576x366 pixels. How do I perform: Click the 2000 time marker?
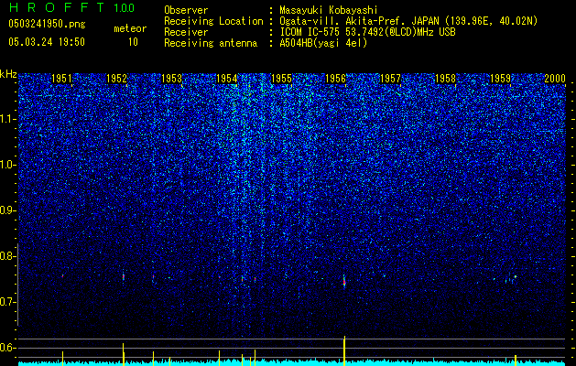[555, 78]
